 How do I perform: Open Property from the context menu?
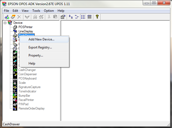tap(36, 55)
